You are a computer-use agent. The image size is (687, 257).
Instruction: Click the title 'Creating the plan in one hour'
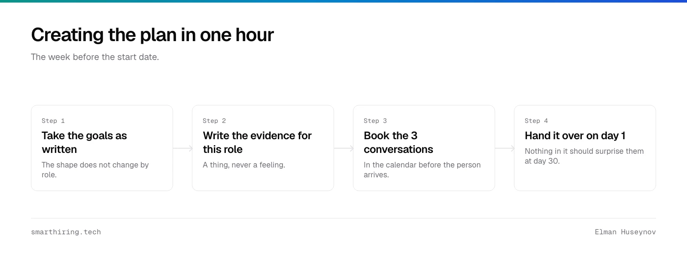pyautogui.click(x=152, y=35)
